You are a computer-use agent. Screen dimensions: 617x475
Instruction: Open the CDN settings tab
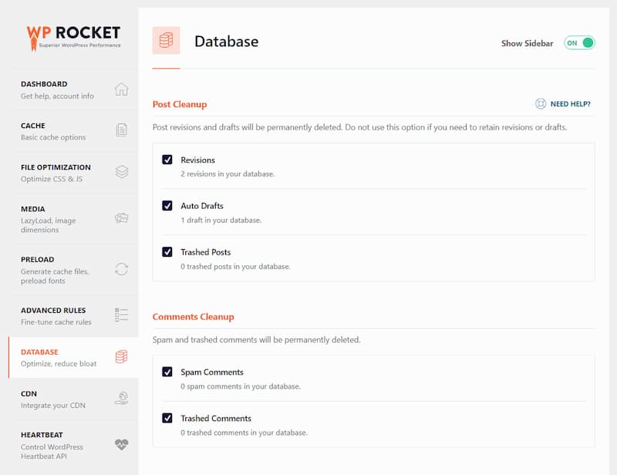73,399
